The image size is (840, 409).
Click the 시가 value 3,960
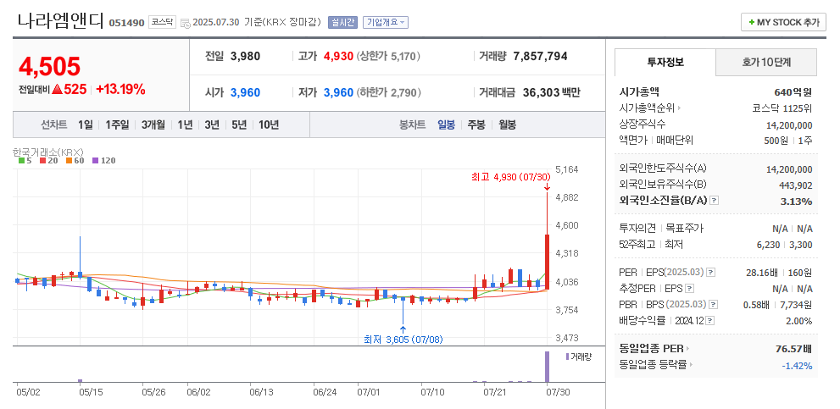245,92
